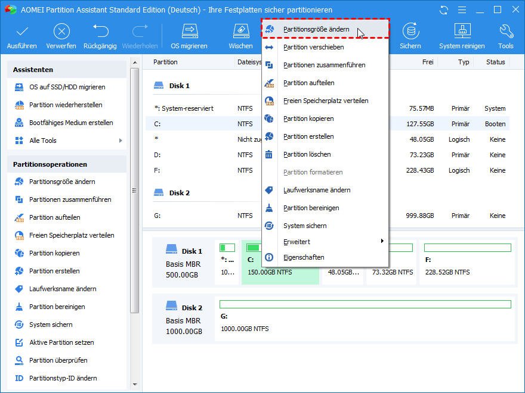The height and width of the screenshot is (393, 525).
Task: Select the System-reserviert partition row
Action: pyautogui.click(x=328, y=108)
